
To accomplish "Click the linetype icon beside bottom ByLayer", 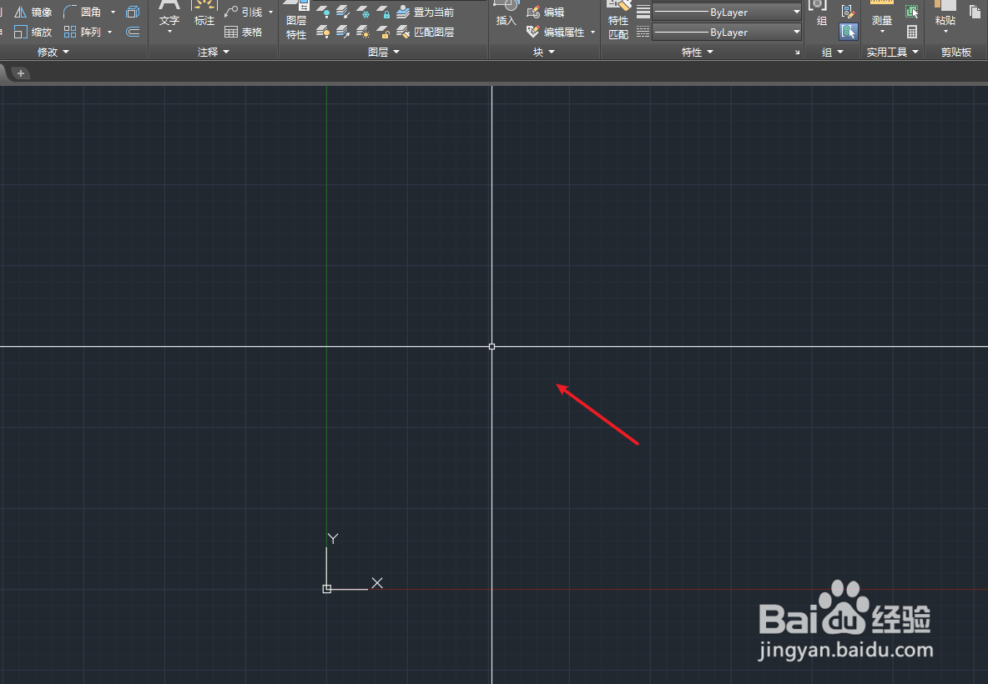I will pyautogui.click(x=643, y=33).
